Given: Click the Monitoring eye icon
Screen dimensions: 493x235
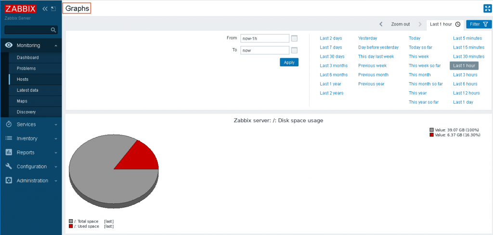Looking at the screenshot, I should click(9, 45).
